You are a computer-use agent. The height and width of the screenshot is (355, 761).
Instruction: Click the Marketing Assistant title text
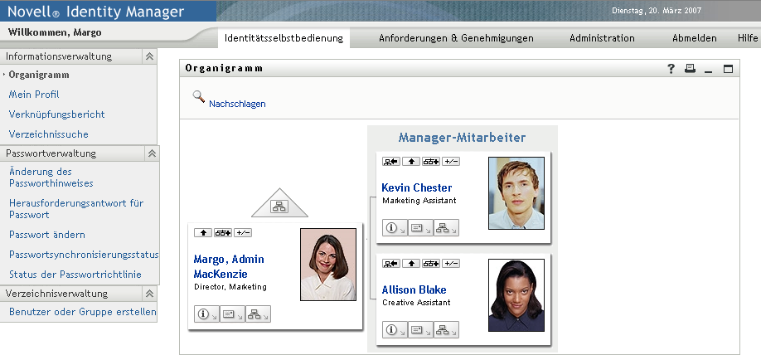coord(419,201)
